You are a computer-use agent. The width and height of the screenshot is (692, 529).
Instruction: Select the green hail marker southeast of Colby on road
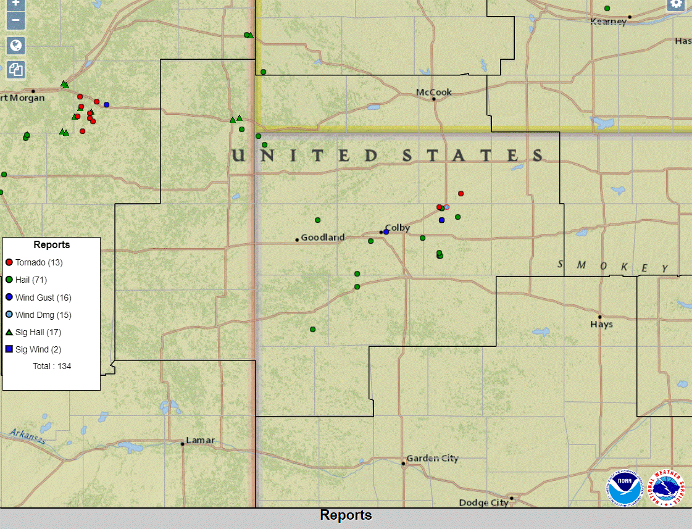[x=422, y=238]
